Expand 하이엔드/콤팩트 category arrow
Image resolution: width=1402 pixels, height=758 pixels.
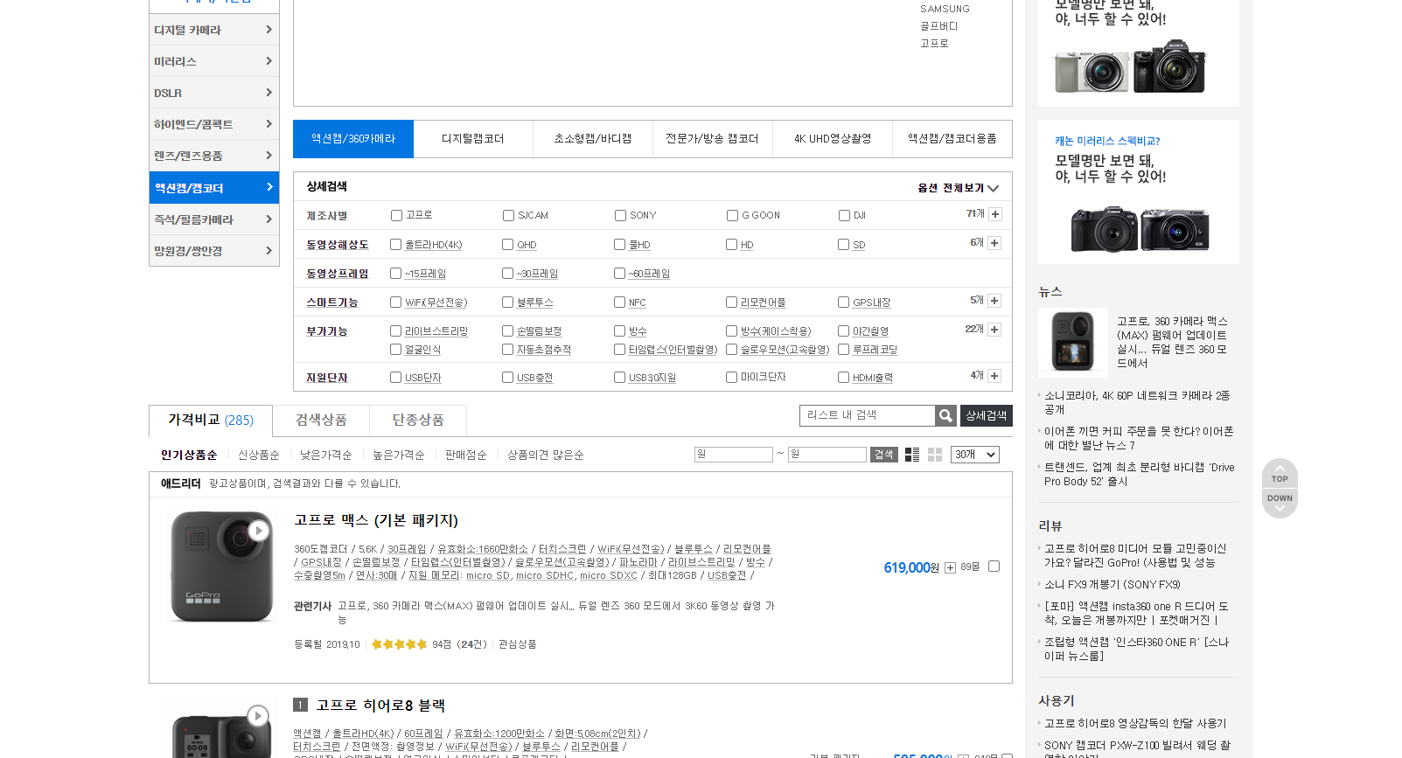tap(269, 124)
